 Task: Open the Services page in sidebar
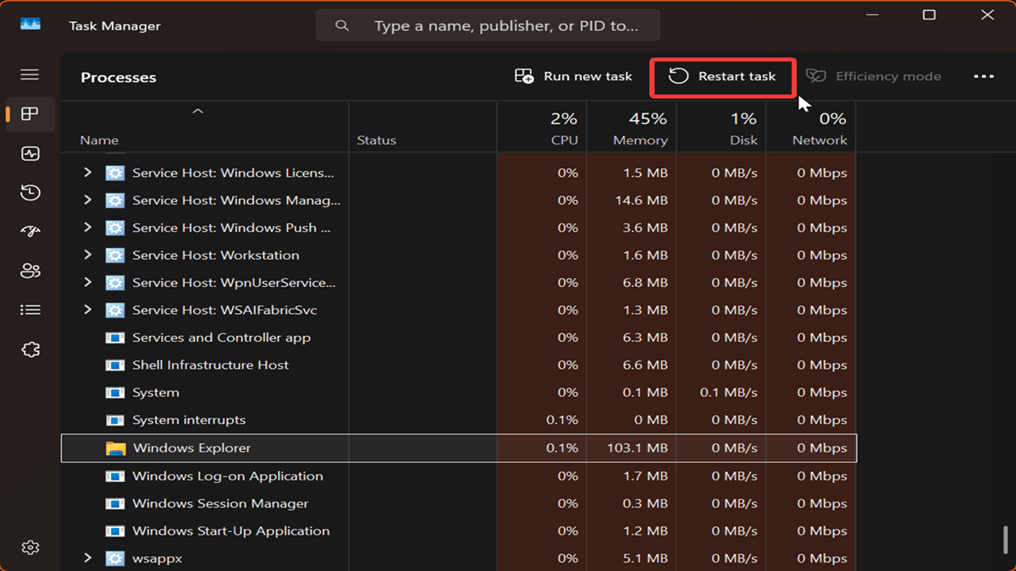(30, 349)
